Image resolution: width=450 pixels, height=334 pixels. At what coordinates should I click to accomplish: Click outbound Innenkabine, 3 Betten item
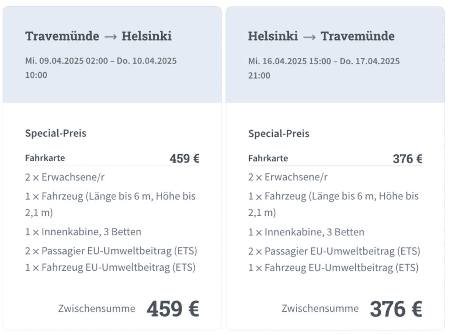(x=83, y=232)
